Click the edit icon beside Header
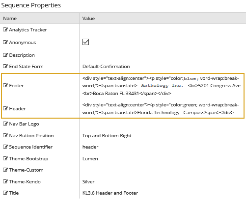This screenshot has height=200, width=246. 5,108
